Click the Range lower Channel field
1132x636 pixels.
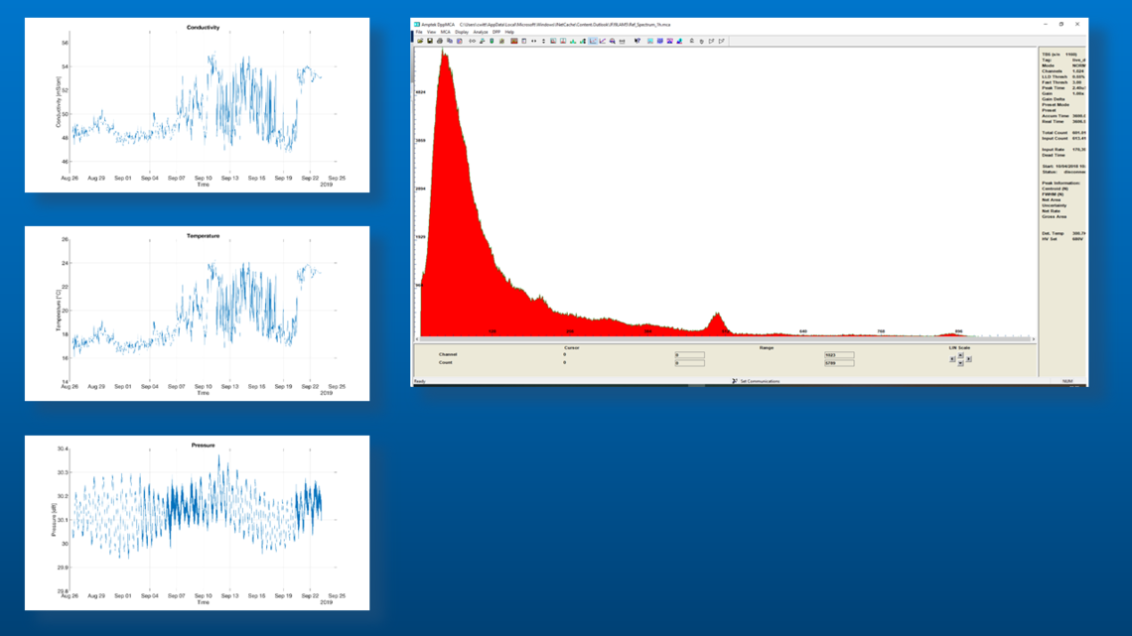(x=689, y=355)
